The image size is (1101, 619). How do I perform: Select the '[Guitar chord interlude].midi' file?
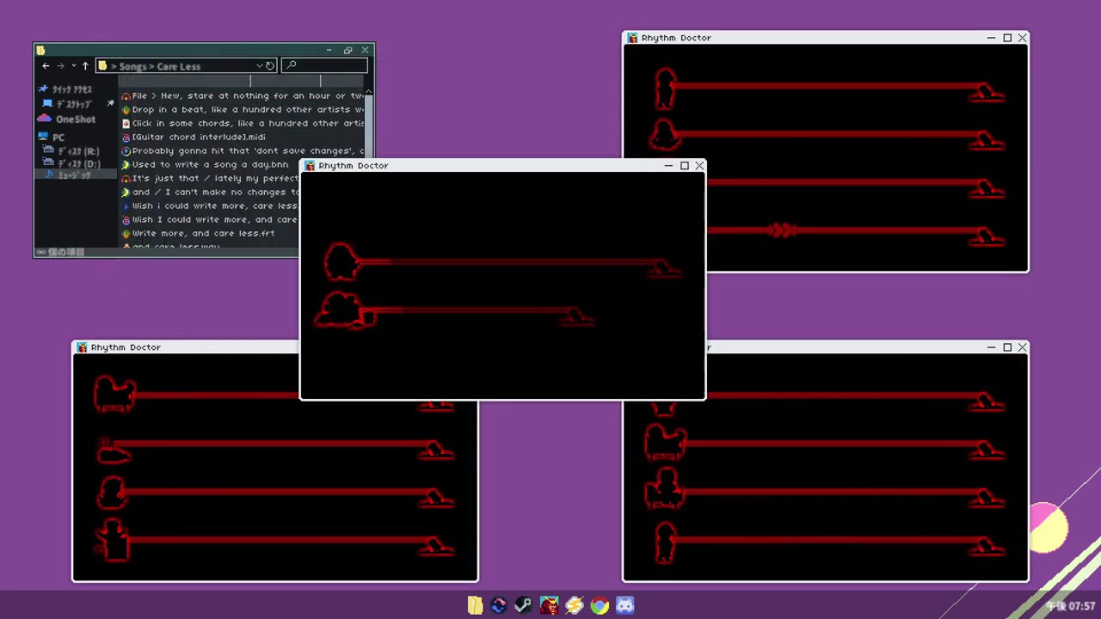[194, 137]
